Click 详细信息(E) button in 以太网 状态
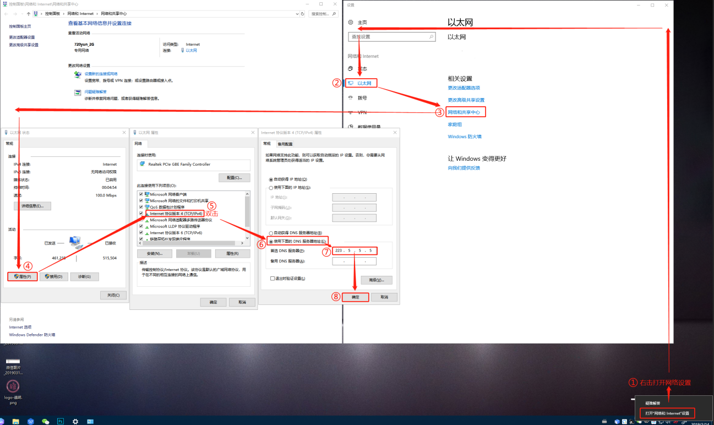This screenshot has width=714, height=425. (32, 206)
